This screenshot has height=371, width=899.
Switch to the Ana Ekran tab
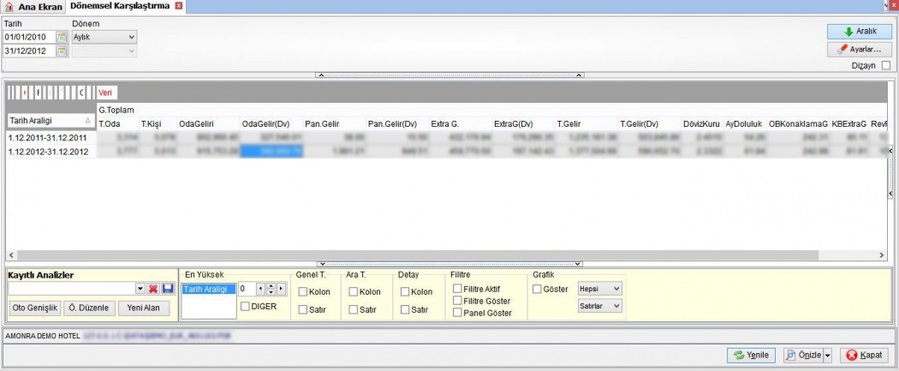(33, 7)
